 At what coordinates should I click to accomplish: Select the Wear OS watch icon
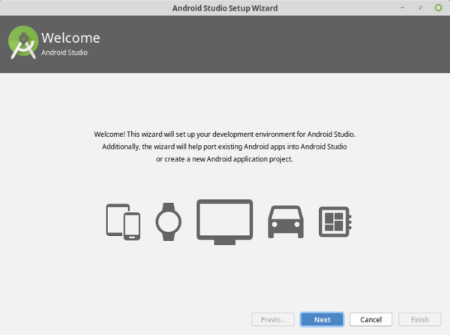coord(168,221)
